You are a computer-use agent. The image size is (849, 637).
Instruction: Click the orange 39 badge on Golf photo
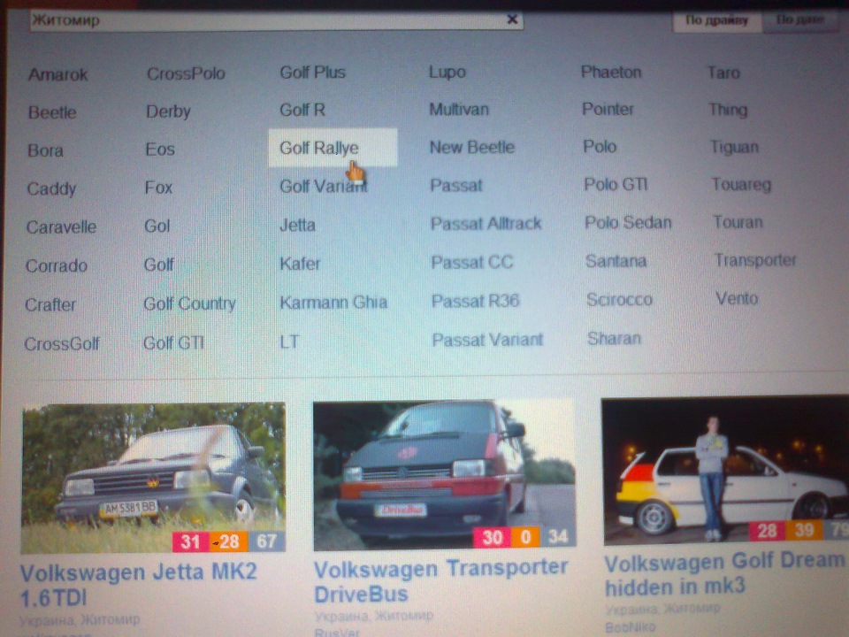pos(804,530)
